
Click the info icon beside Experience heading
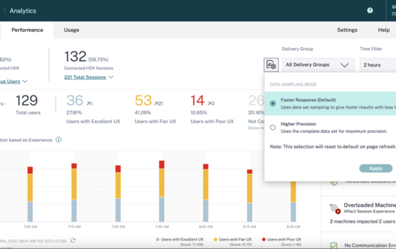[x=59, y=139]
